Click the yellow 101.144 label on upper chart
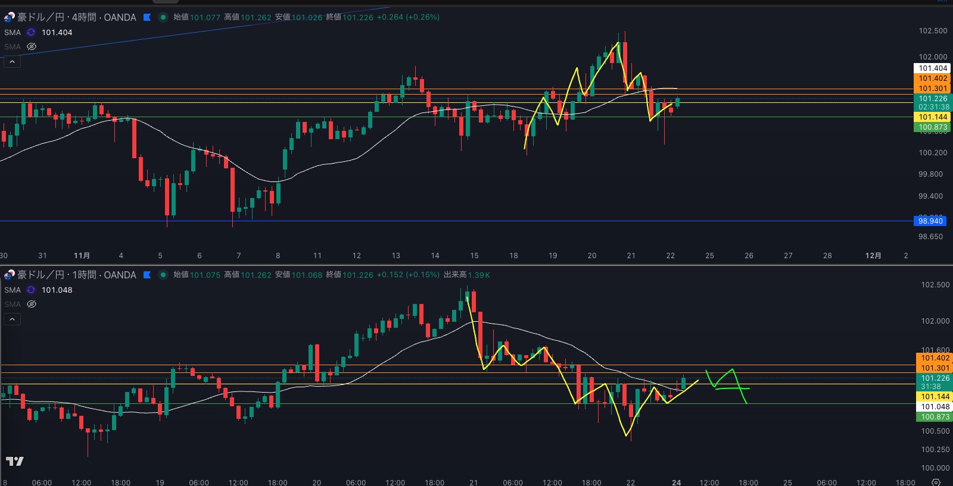The height and width of the screenshot is (486, 953). (x=932, y=117)
